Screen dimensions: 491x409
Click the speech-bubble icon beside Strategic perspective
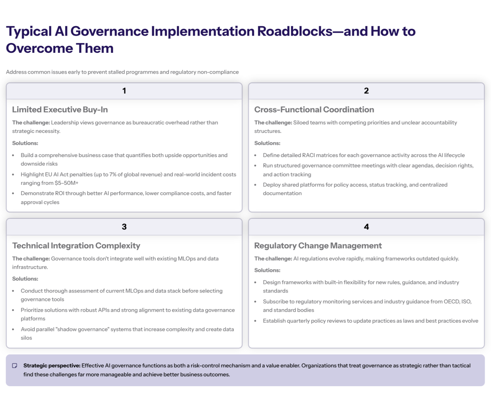15,366
